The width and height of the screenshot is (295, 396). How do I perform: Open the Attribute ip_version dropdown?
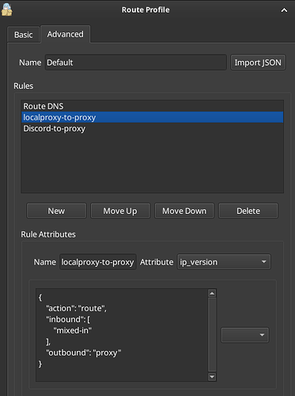[224, 262]
